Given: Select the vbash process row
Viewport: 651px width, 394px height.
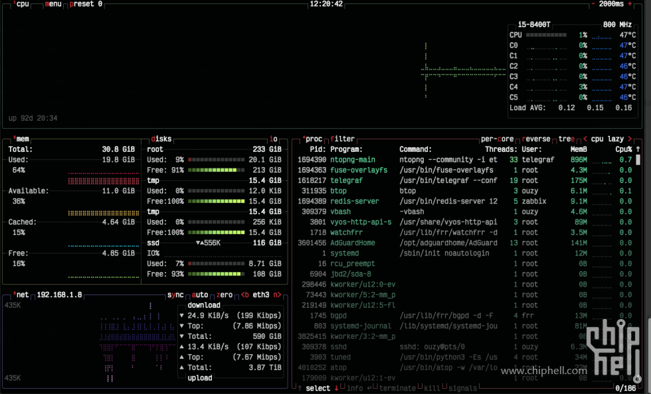Looking at the screenshot, I should point(464,212).
